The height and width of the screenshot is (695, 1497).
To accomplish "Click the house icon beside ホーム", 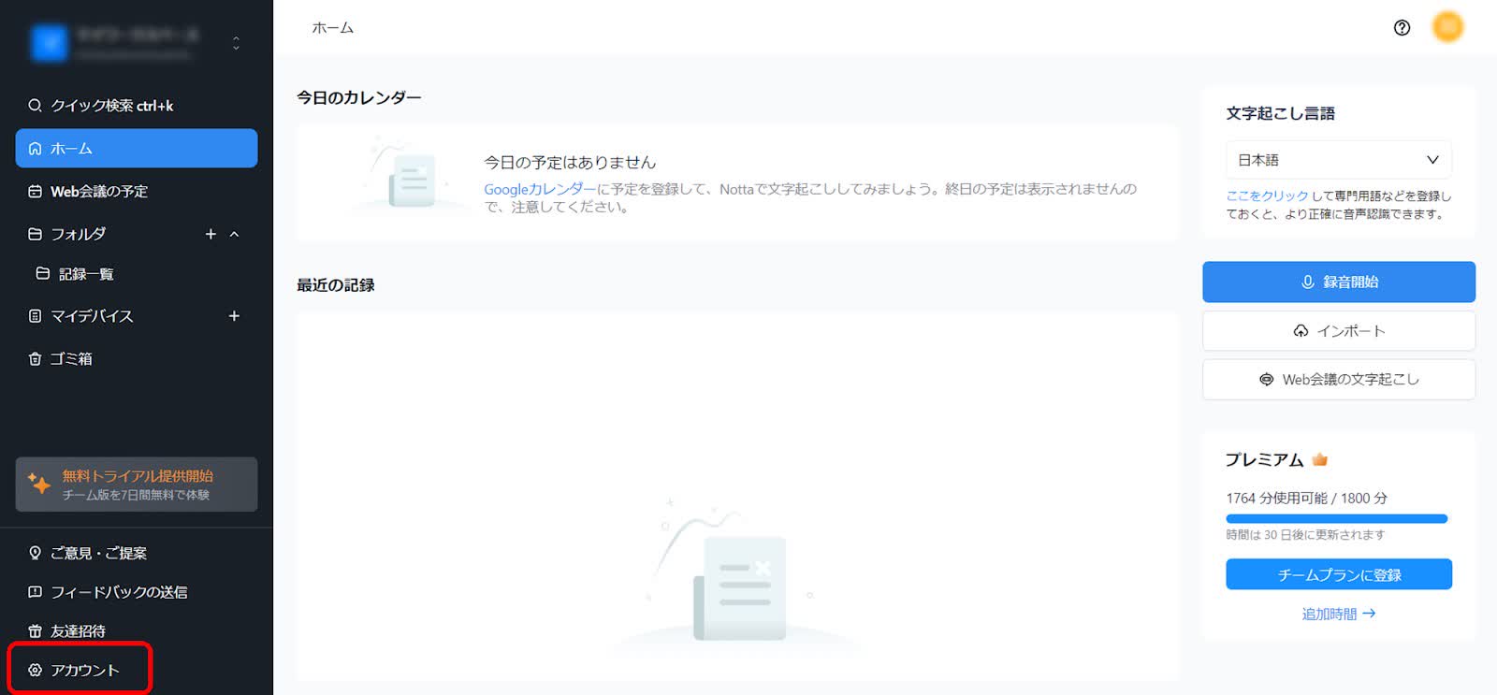I will [35, 149].
